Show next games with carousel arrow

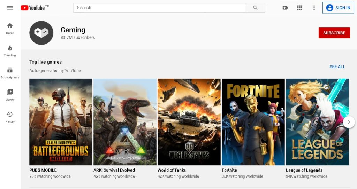[349, 122]
